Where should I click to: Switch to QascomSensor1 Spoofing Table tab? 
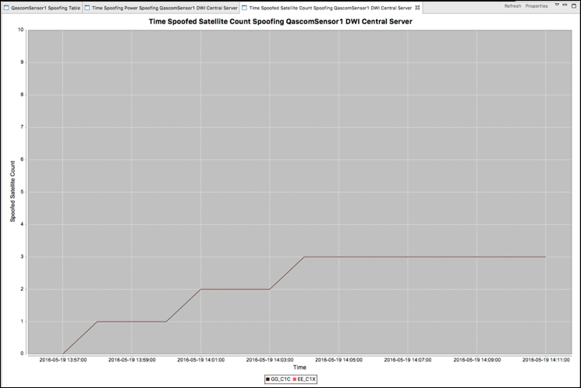click(45, 7)
